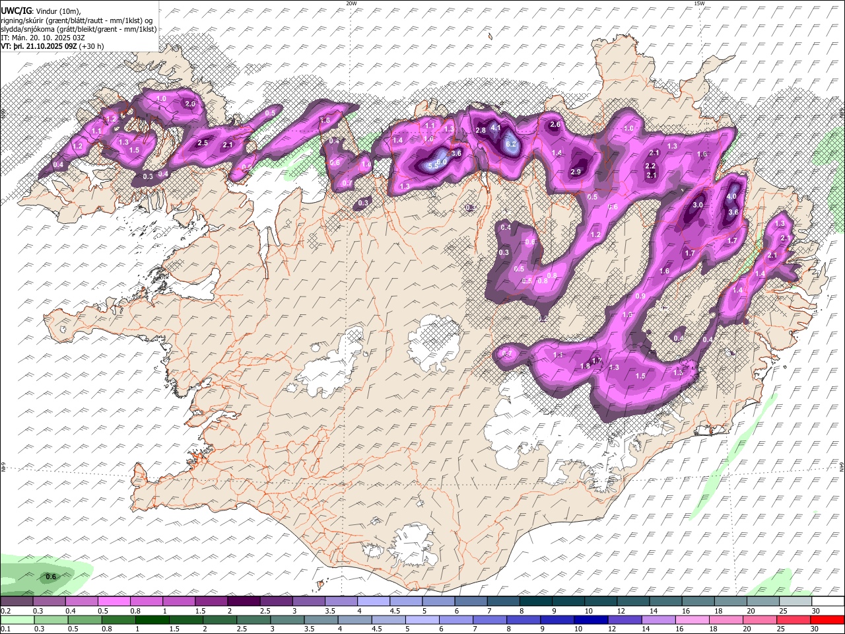The height and width of the screenshot is (634, 845).
Task: Click the 4.1 snowfall value on the map
Action: click(x=496, y=127)
